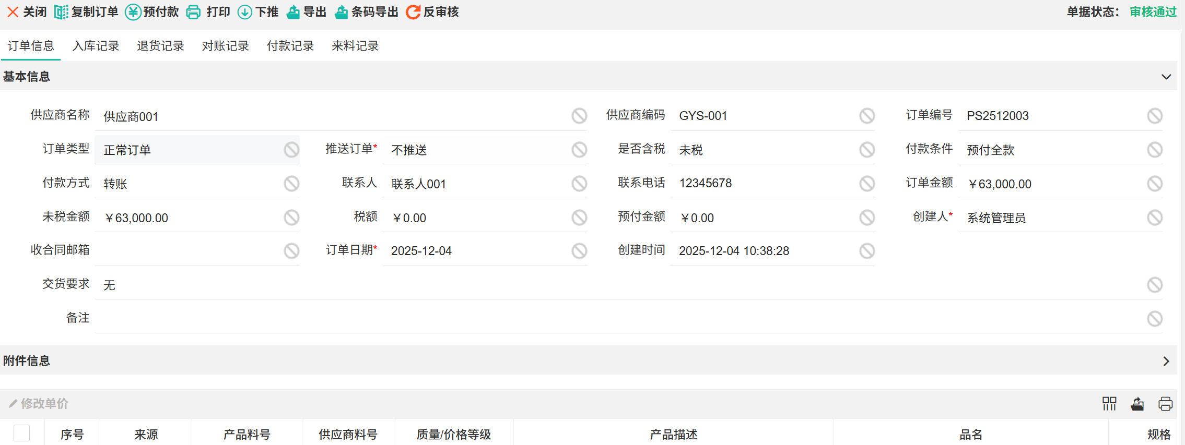The height and width of the screenshot is (445, 1185).
Task: Switch to the 入库记录 tab
Action: [x=96, y=46]
